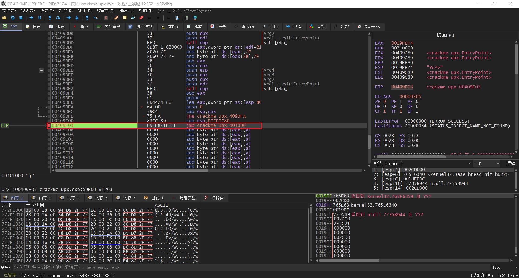Click the open file folder icon
Image resolution: width=519 pixels, height=278 pixels.
click(4, 18)
